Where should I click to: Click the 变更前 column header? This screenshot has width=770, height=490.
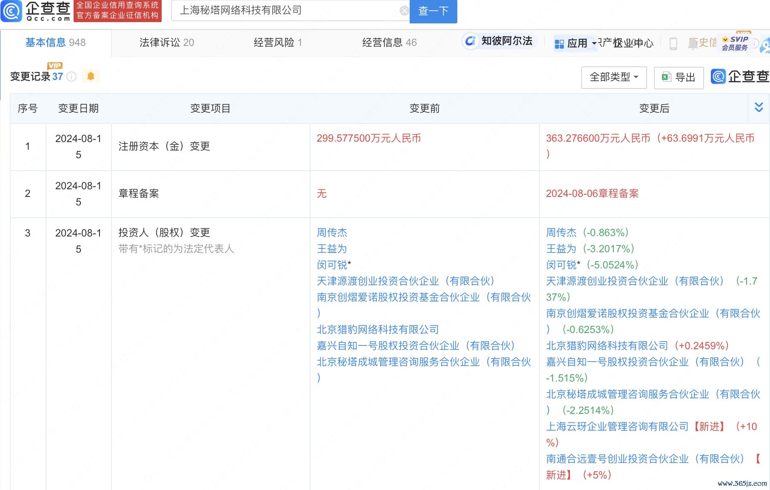tap(425, 108)
